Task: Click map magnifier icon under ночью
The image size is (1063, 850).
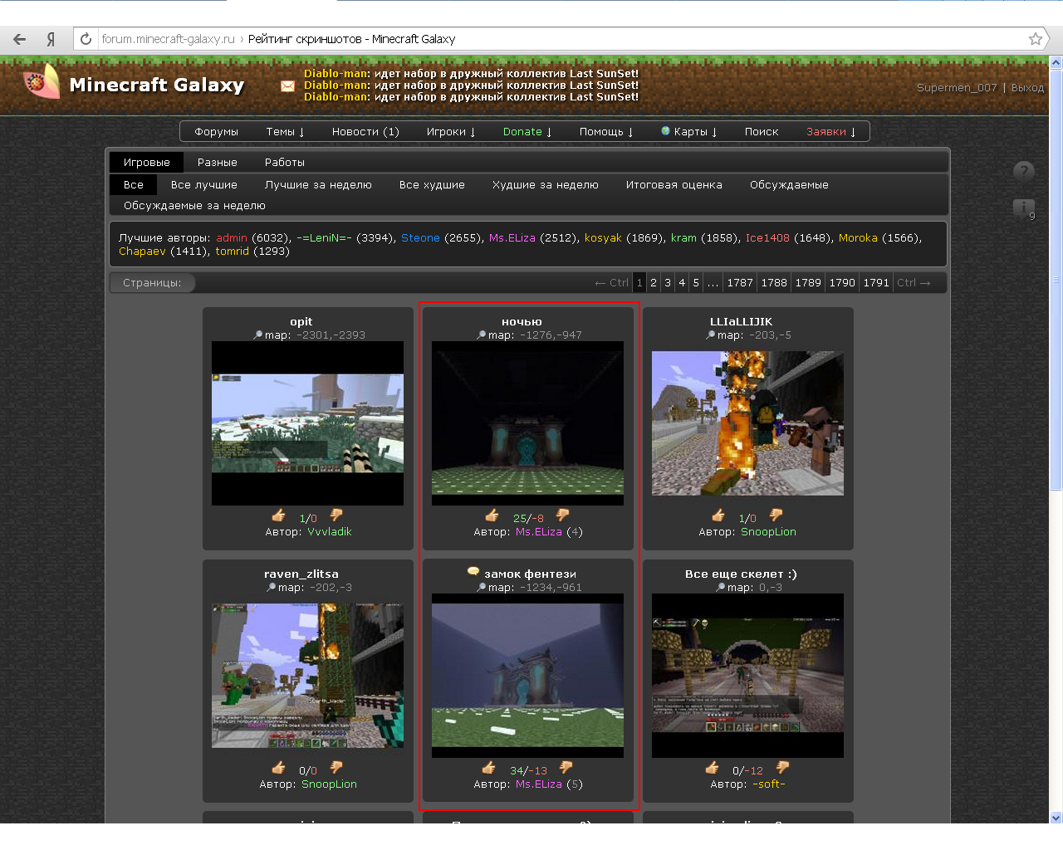Action: 482,335
